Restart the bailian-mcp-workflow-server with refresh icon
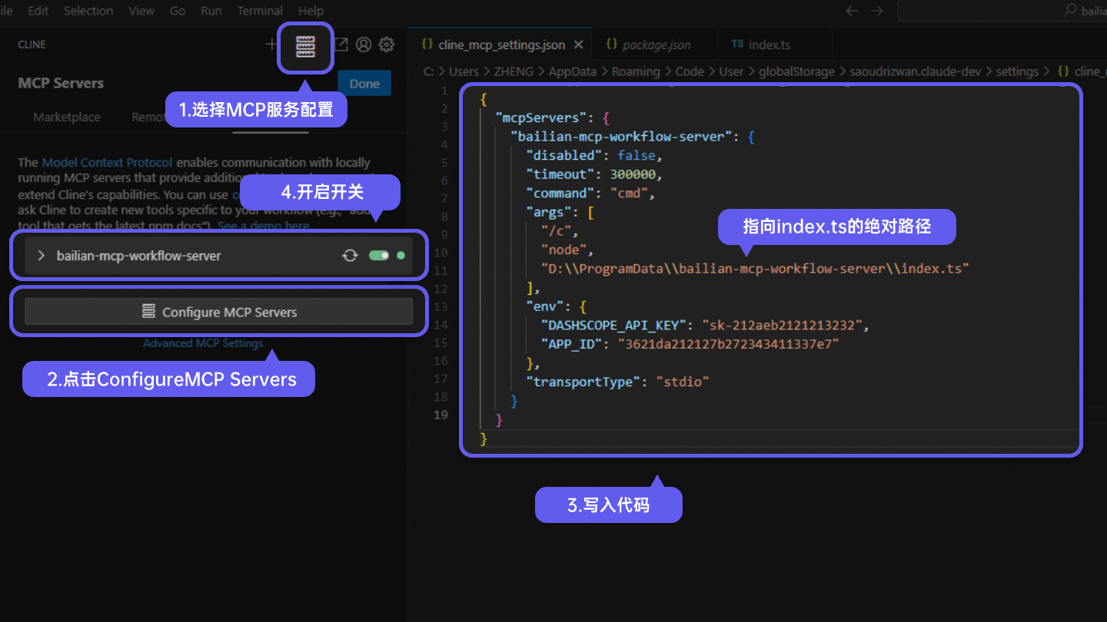The image size is (1107, 622). pos(350,255)
